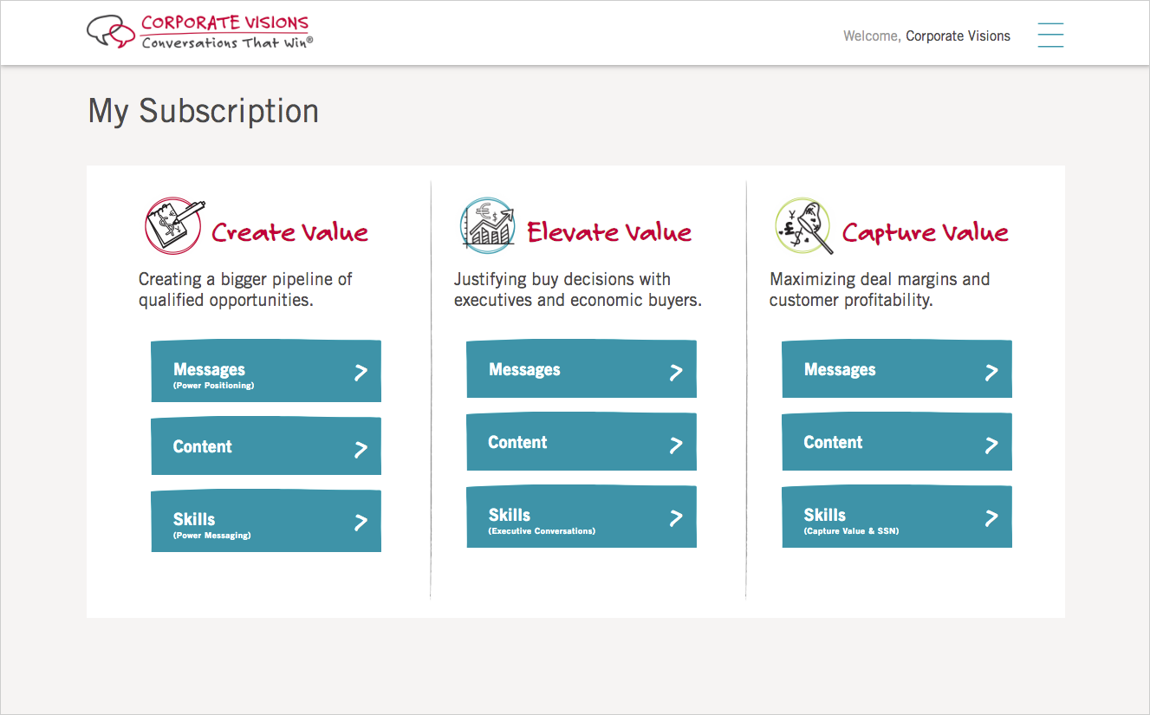Viewport: 1150px width, 715px height.
Task: Click the Capture Value net icon
Action: tap(803, 226)
